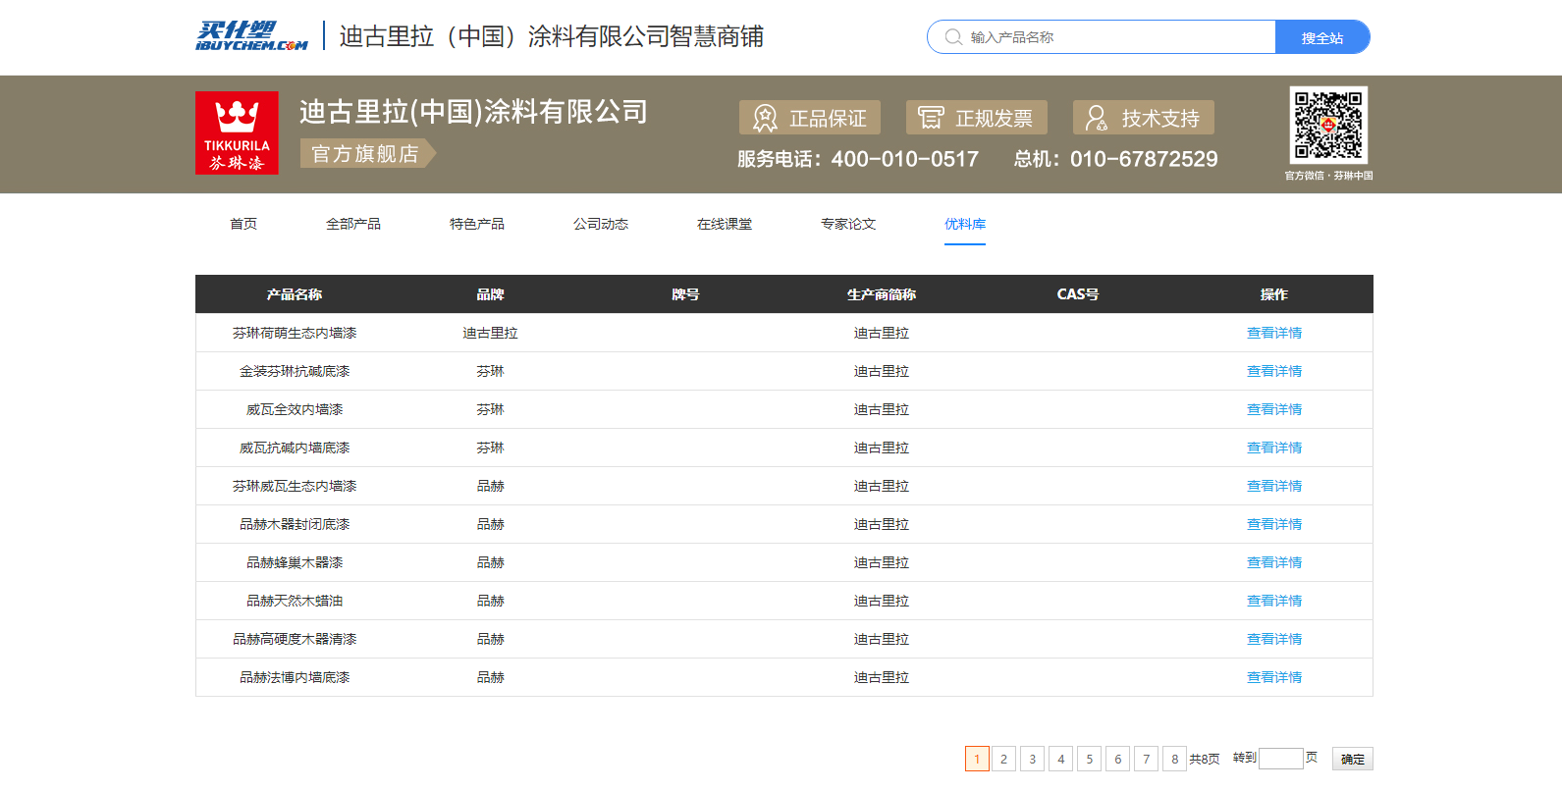Open the 全部产品 tab

(x=353, y=224)
